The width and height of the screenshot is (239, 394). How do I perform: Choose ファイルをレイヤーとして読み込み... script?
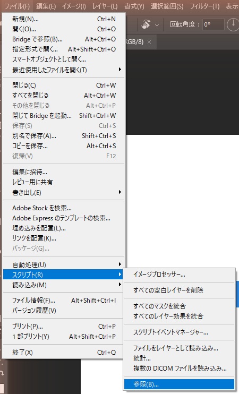point(180,348)
